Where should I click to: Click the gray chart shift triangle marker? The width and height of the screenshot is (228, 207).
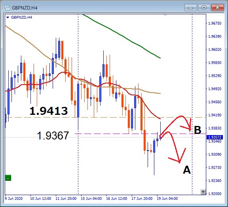click(x=165, y=15)
